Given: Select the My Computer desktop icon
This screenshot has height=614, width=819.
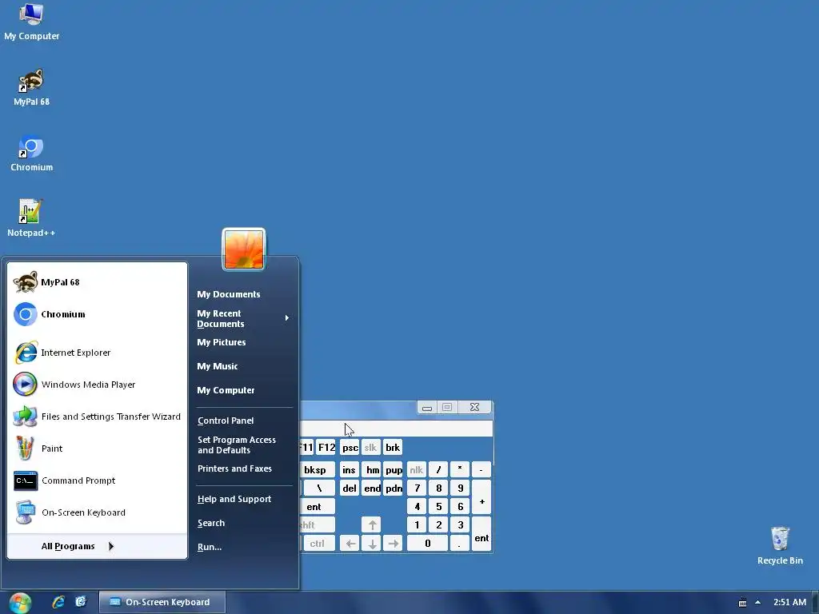Looking at the screenshot, I should 31,22.
